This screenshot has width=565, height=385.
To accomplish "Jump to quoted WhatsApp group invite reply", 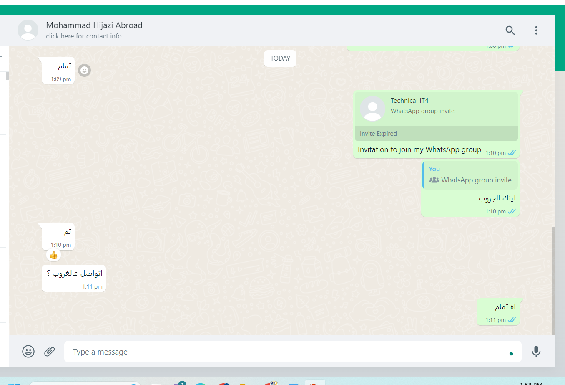I will pos(470,175).
